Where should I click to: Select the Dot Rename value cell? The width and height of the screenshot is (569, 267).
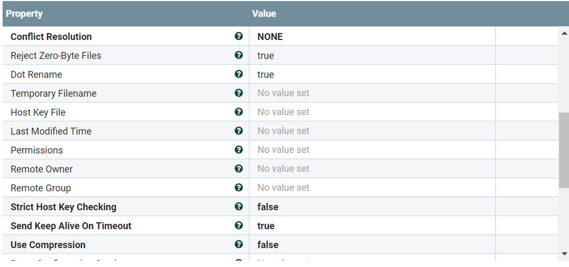pyautogui.click(x=372, y=74)
